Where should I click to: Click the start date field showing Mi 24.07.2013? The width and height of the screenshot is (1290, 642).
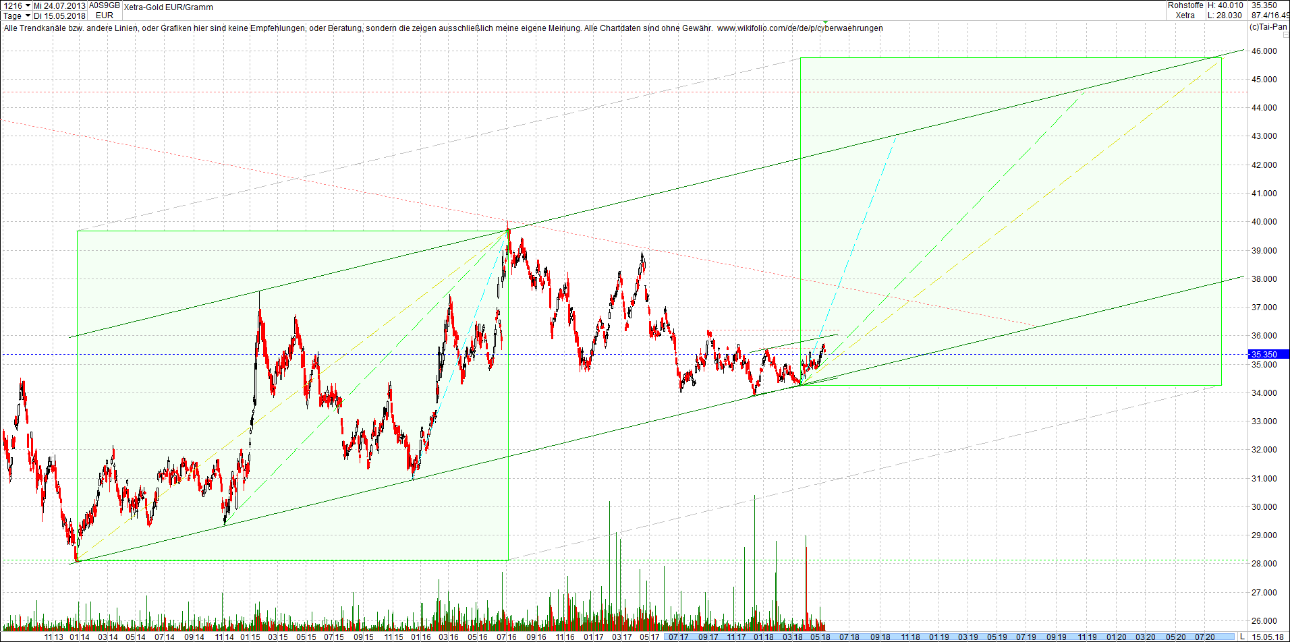click(x=61, y=5)
